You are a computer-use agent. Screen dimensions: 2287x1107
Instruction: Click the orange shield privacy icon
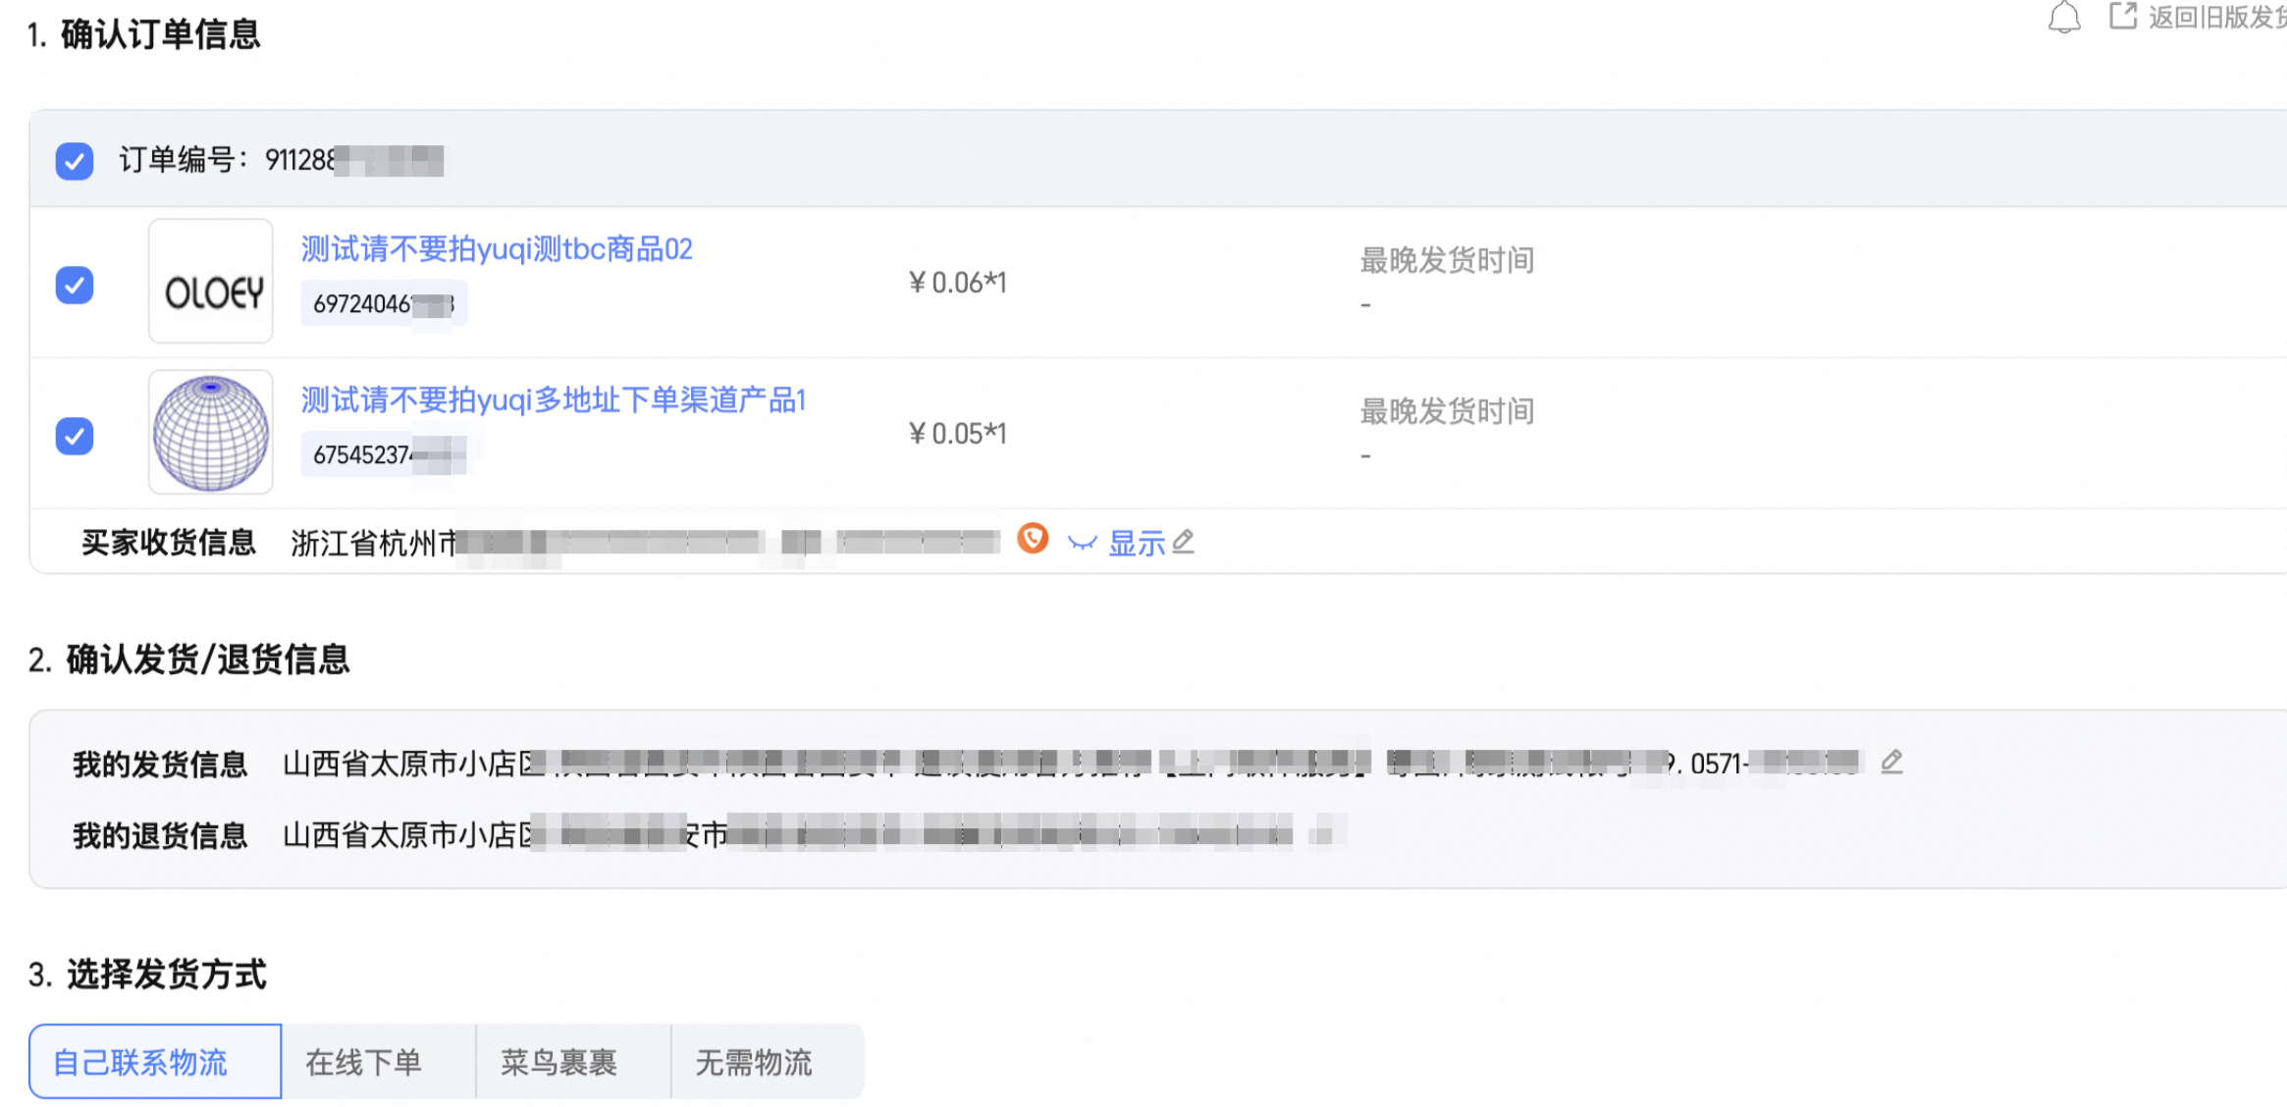pos(1033,539)
